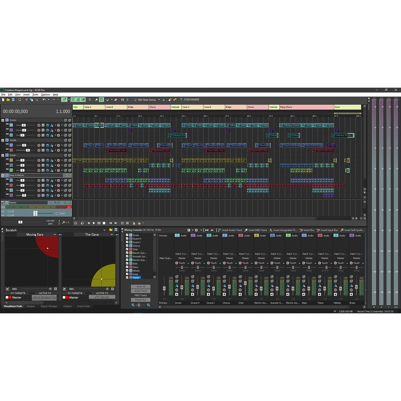Open the Insert menu
401x401 pixels.
[x=26, y=95]
